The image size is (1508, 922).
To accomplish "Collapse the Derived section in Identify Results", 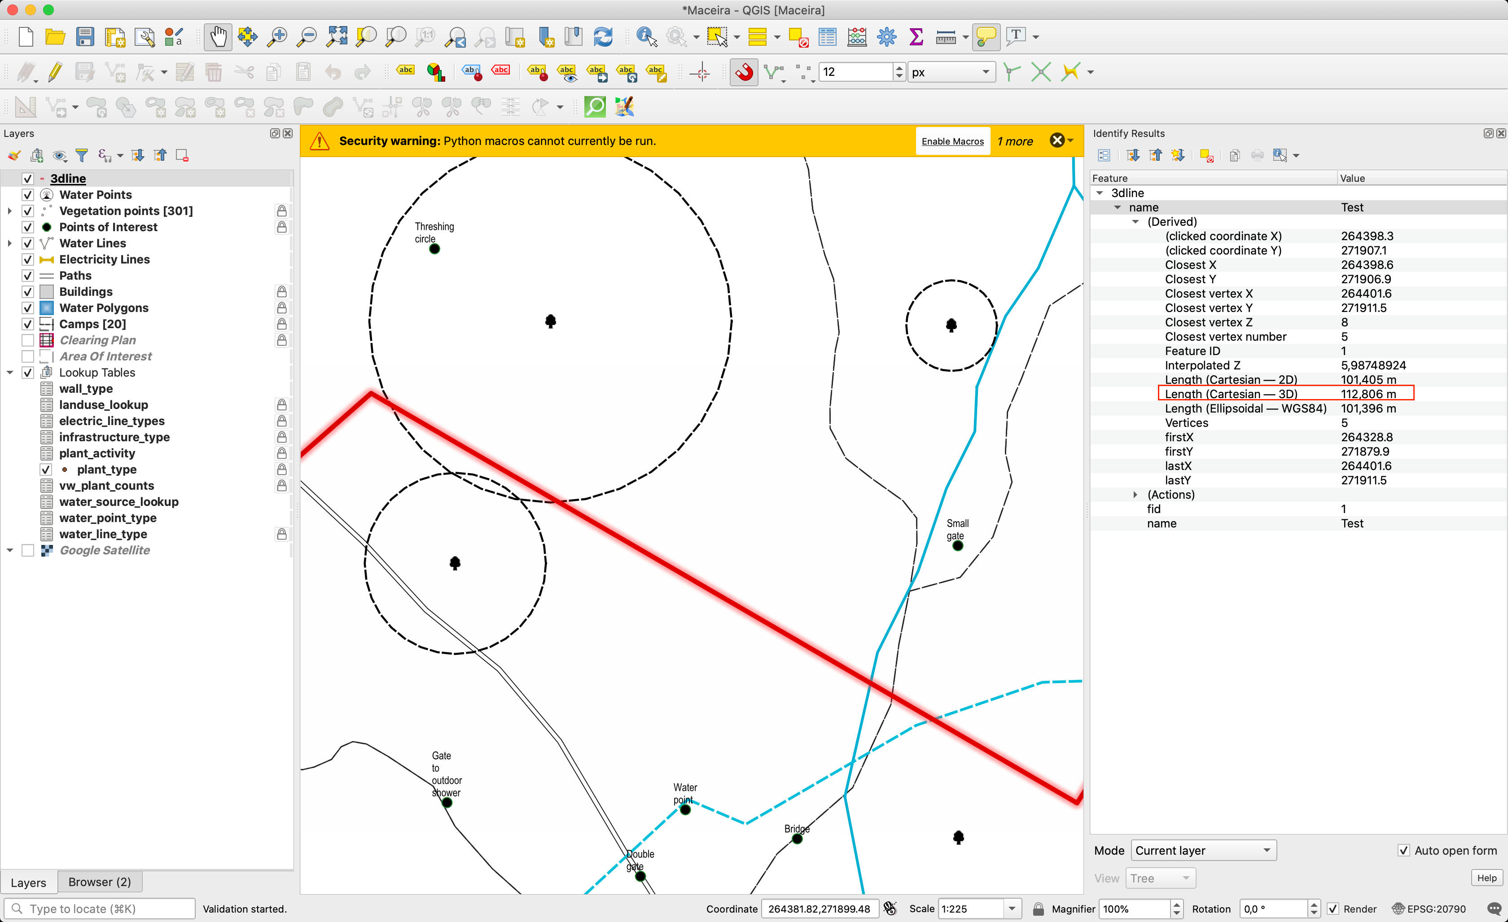I will click(1136, 222).
